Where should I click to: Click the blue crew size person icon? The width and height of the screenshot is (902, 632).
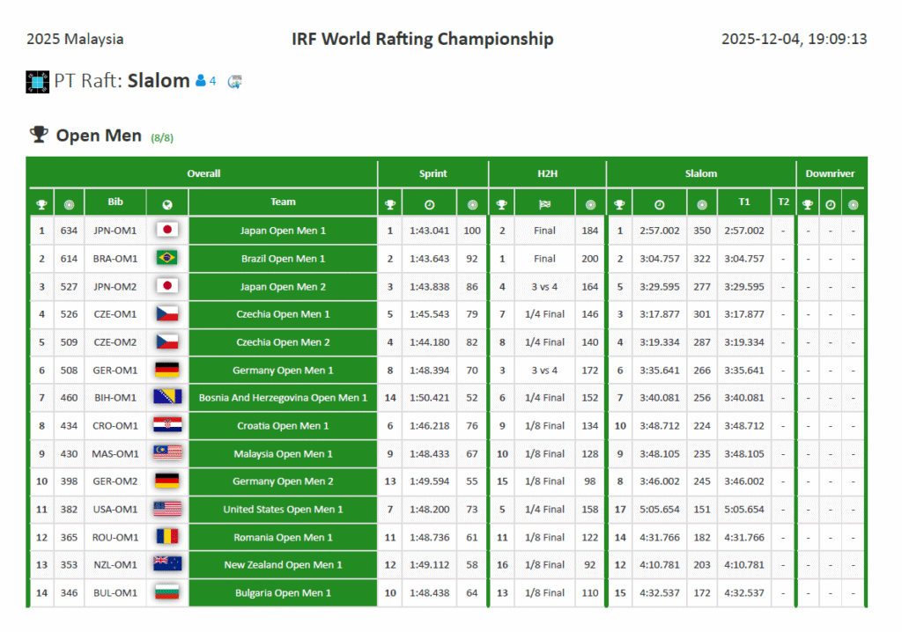[201, 81]
